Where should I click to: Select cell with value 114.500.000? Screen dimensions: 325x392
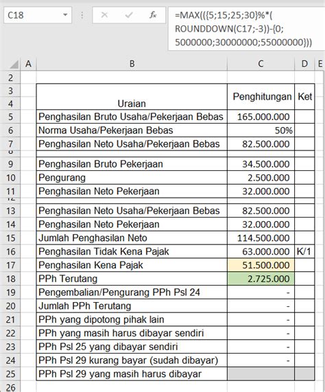pyautogui.click(x=261, y=238)
